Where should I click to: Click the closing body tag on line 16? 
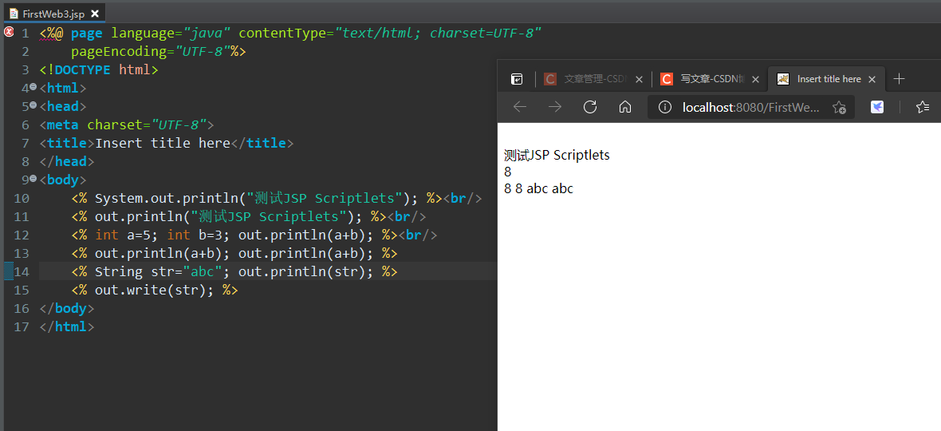67,309
